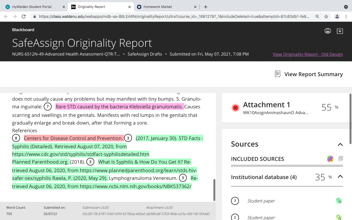Click source marker 7 in the document

(x=48, y=107)
